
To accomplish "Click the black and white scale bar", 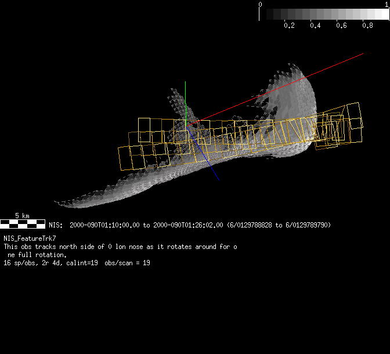I will pyautogui.click(x=22, y=223).
